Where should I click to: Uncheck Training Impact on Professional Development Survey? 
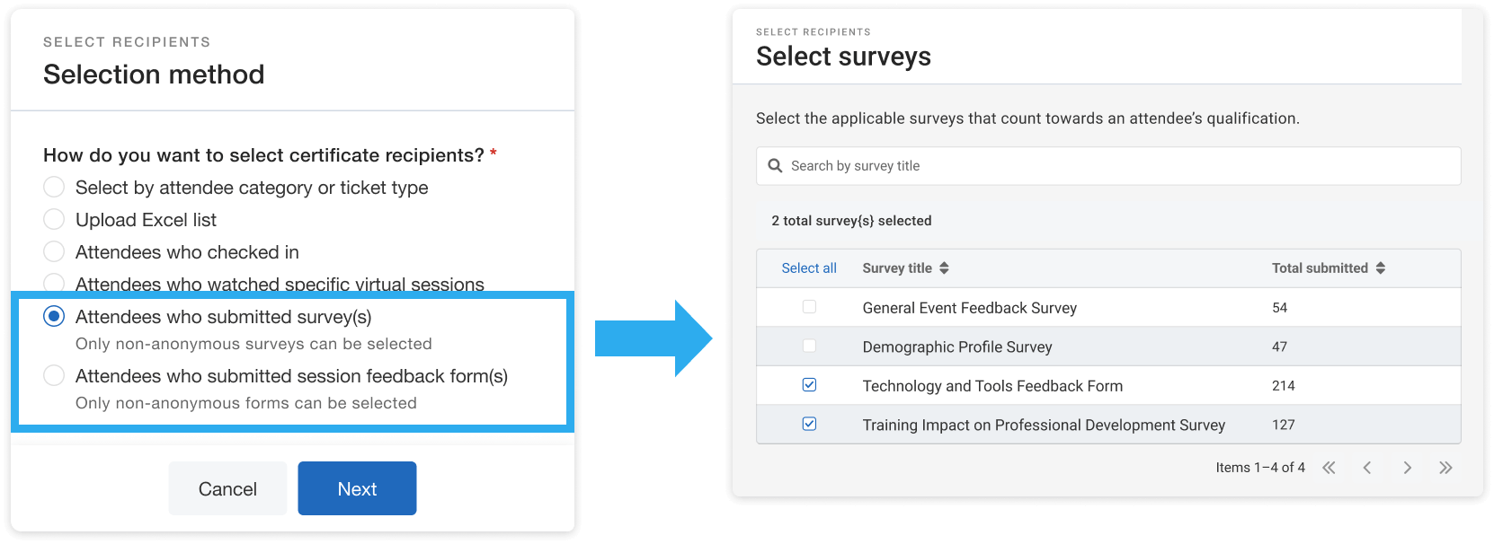pos(809,424)
